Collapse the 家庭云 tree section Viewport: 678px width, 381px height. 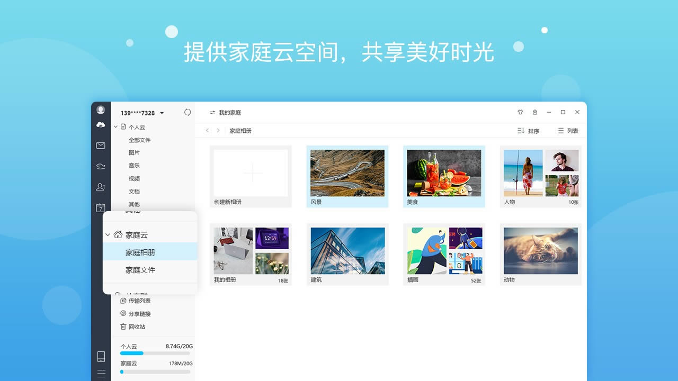coord(108,234)
